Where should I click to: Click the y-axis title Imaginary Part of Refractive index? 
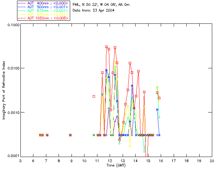(4, 90)
